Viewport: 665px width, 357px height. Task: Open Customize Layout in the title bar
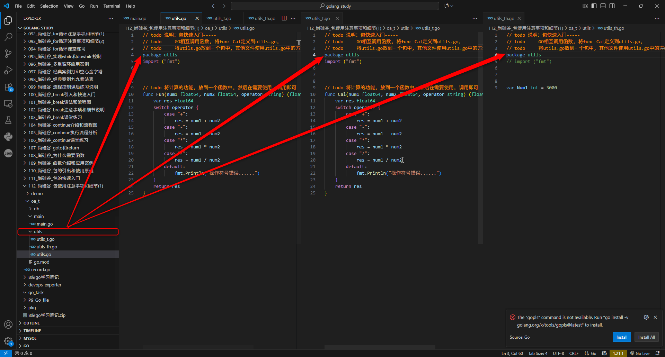click(x=585, y=6)
